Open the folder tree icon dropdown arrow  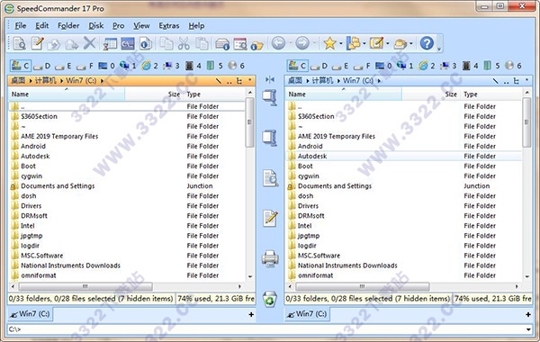click(x=364, y=44)
